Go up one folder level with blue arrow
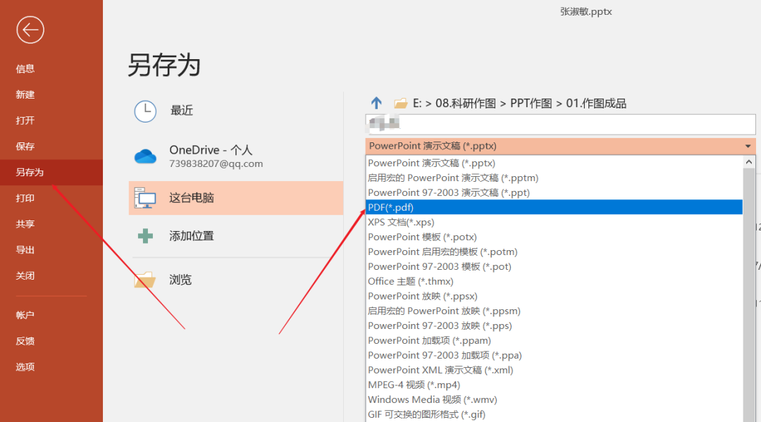The height and width of the screenshot is (422, 761). coord(376,103)
